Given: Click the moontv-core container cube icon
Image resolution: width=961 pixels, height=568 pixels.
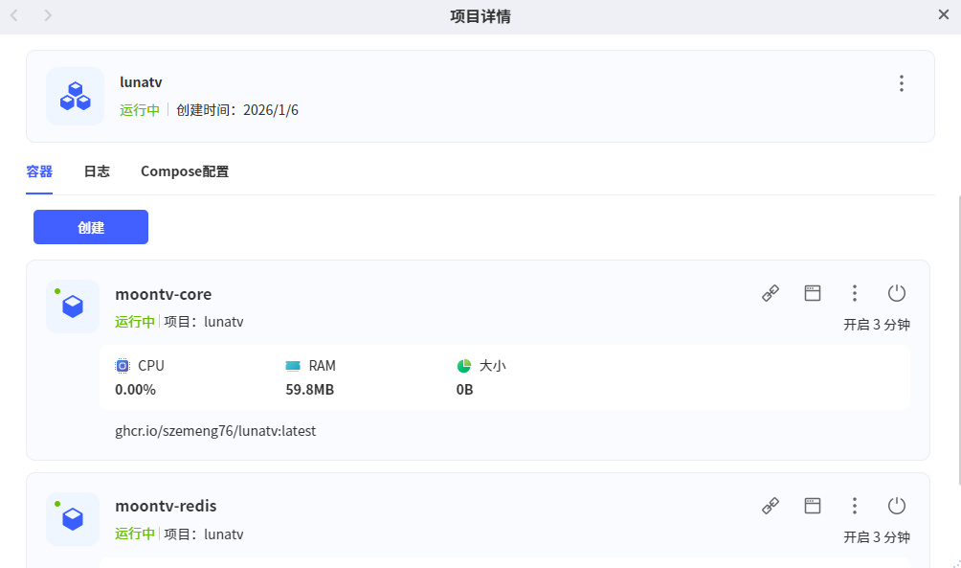Looking at the screenshot, I should click(73, 307).
